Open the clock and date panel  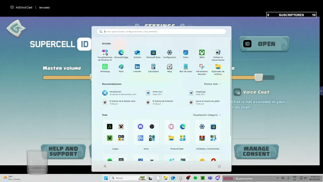(314, 178)
